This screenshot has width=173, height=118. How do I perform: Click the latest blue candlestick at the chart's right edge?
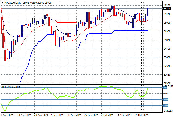point(148,12)
